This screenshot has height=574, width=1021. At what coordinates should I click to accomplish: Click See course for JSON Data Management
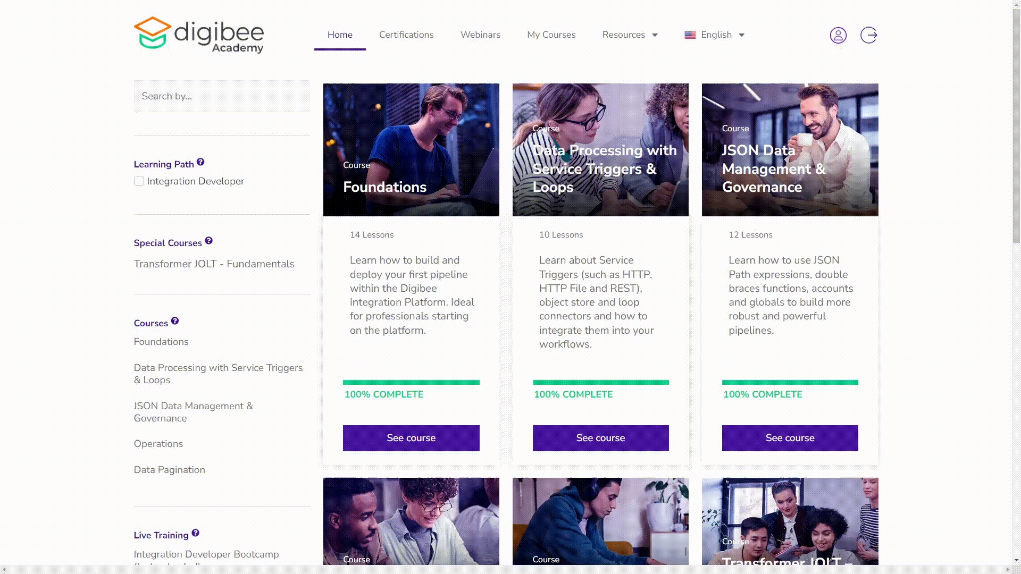[x=790, y=438]
